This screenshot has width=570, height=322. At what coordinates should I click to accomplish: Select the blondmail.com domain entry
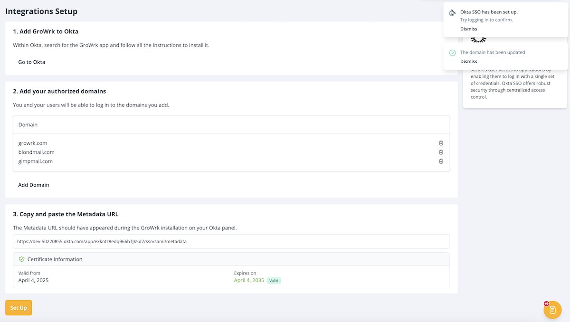[x=36, y=152]
